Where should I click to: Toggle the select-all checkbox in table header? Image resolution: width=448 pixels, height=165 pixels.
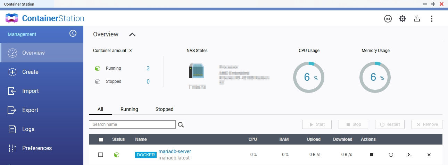(x=101, y=139)
